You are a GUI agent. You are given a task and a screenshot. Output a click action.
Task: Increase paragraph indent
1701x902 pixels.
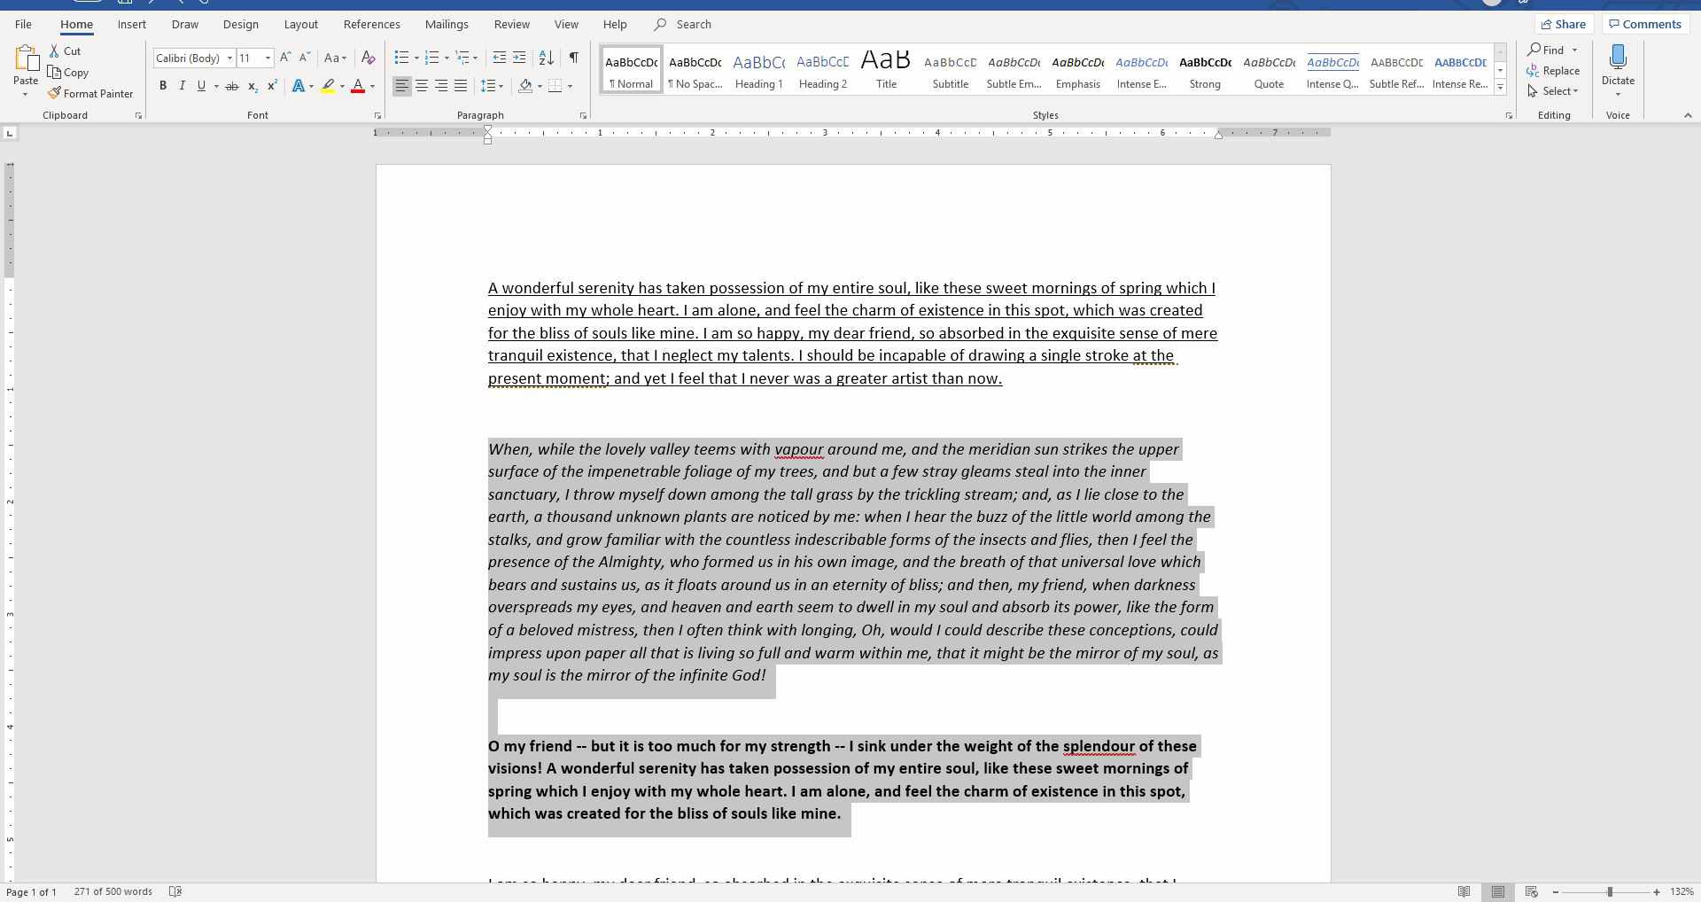click(x=519, y=58)
